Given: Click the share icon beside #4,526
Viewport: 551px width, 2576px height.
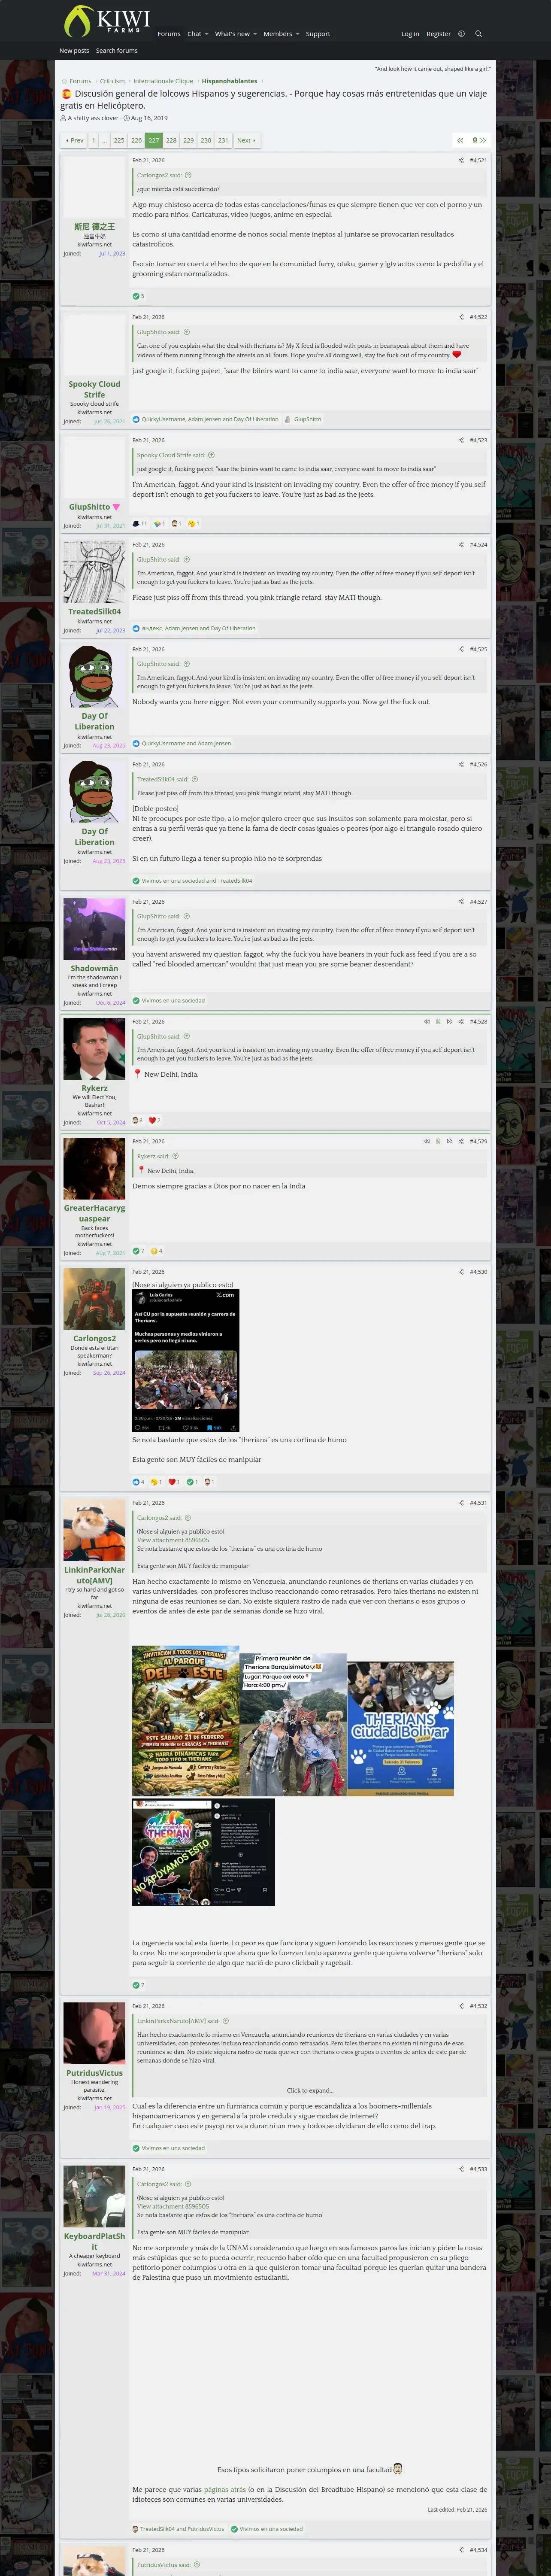Looking at the screenshot, I should pos(461,764).
